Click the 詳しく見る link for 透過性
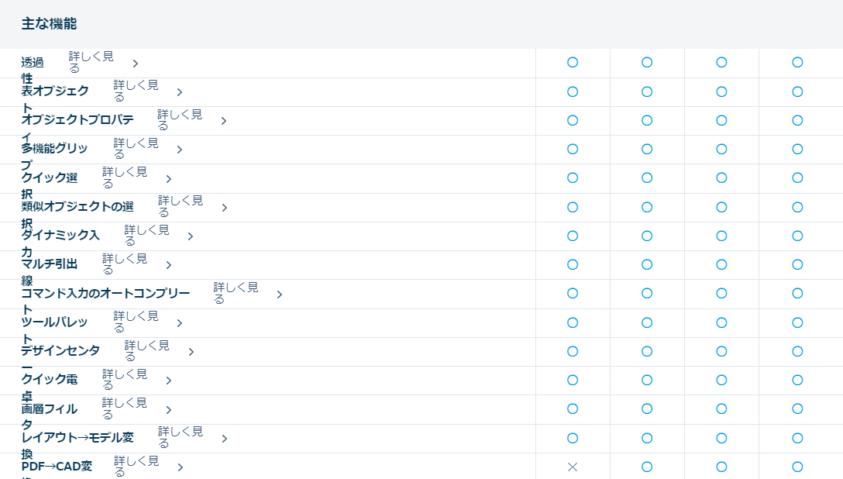 click(91, 62)
